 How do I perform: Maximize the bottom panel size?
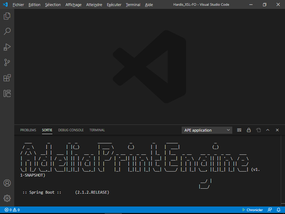tap(268, 130)
